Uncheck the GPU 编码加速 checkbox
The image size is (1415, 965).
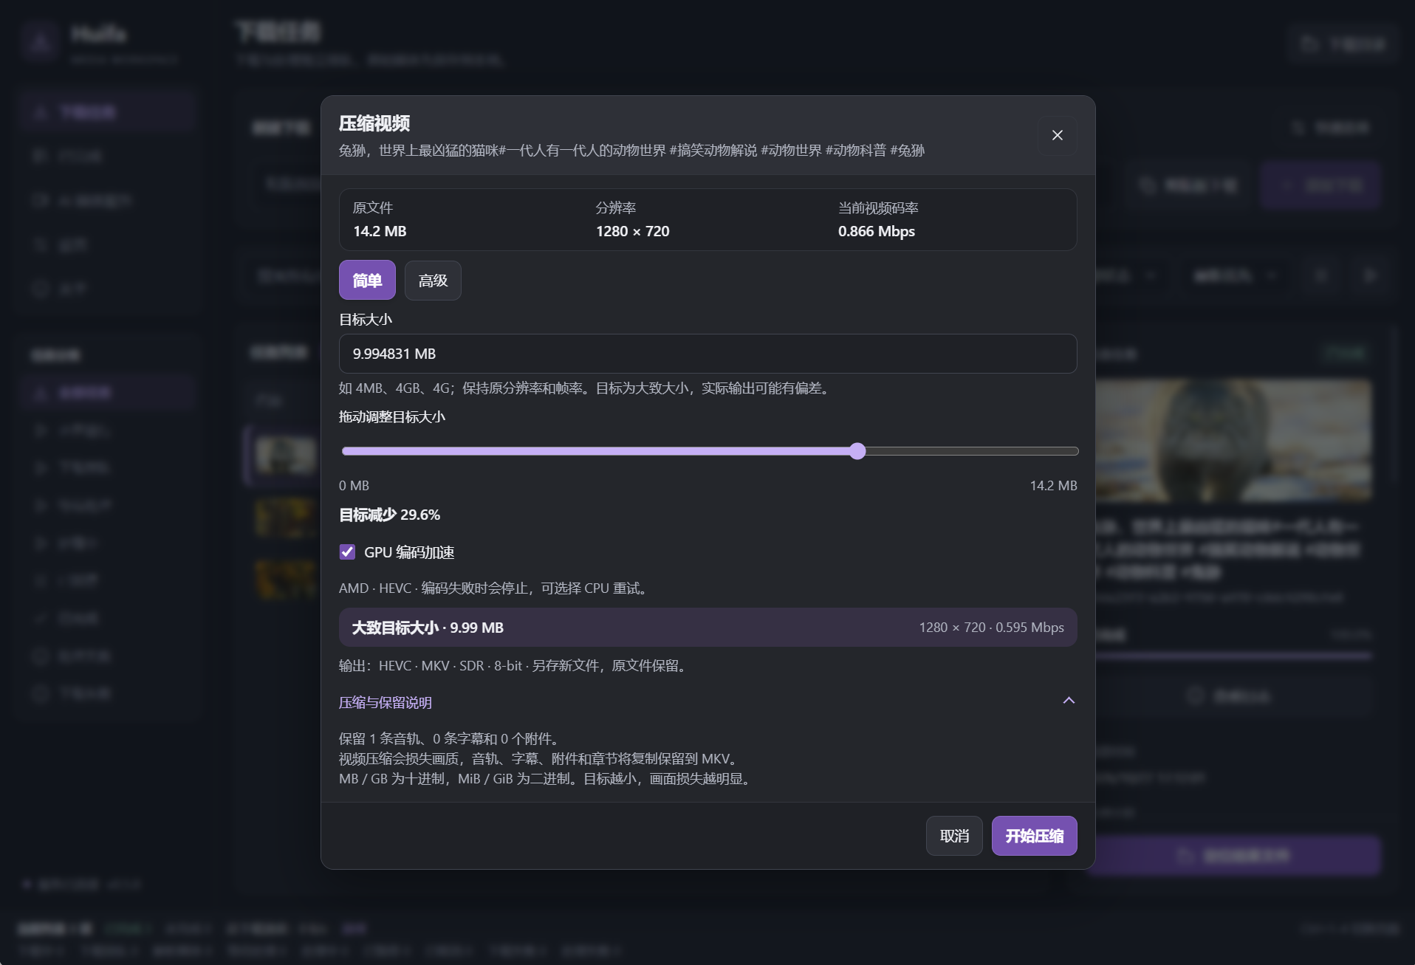347,552
